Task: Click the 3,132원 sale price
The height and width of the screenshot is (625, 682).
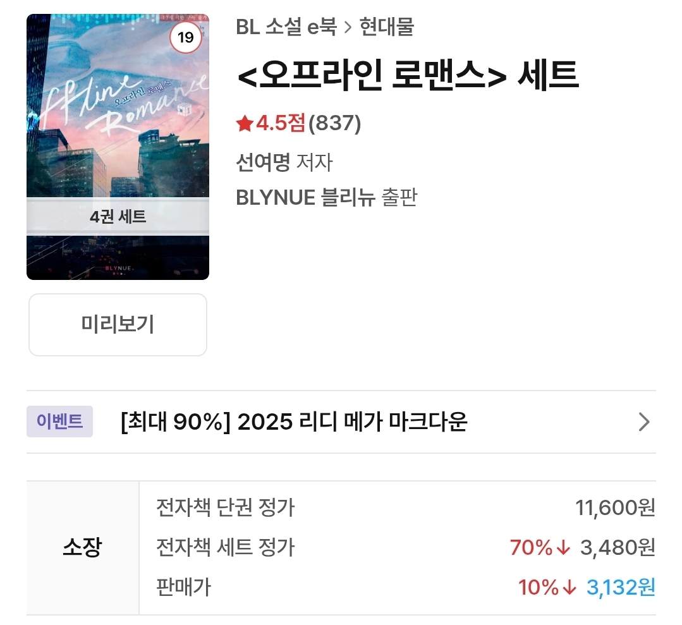Action: pos(621,588)
